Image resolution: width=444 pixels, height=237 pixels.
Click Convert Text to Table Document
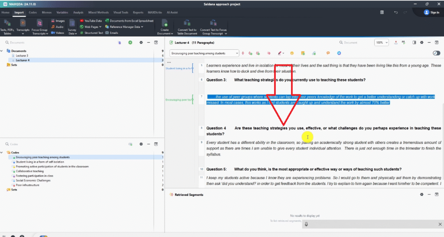(187, 27)
